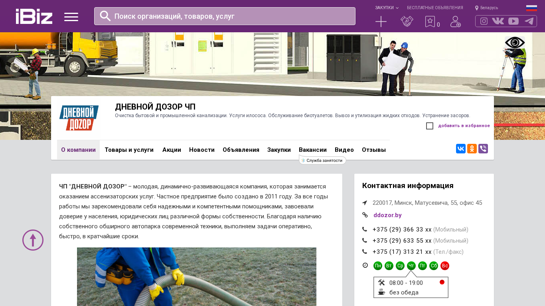
Task: Open the favorites bookmark star icon
Action: click(430, 22)
